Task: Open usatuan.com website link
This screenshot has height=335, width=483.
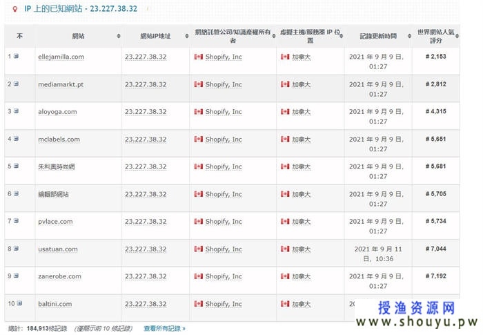Action: 58,249
